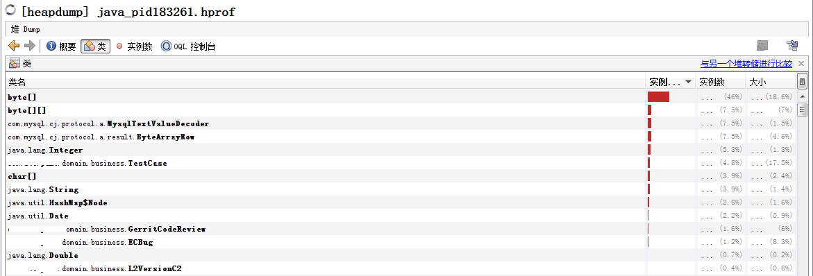Sort by the 大小 size column
The width and height of the screenshot is (813, 276).
pyautogui.click(x=770, y=82)
